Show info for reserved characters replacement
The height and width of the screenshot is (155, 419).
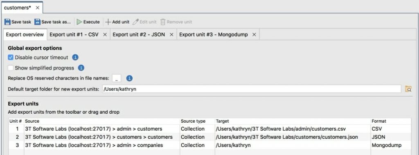click(x=129, y=78)
